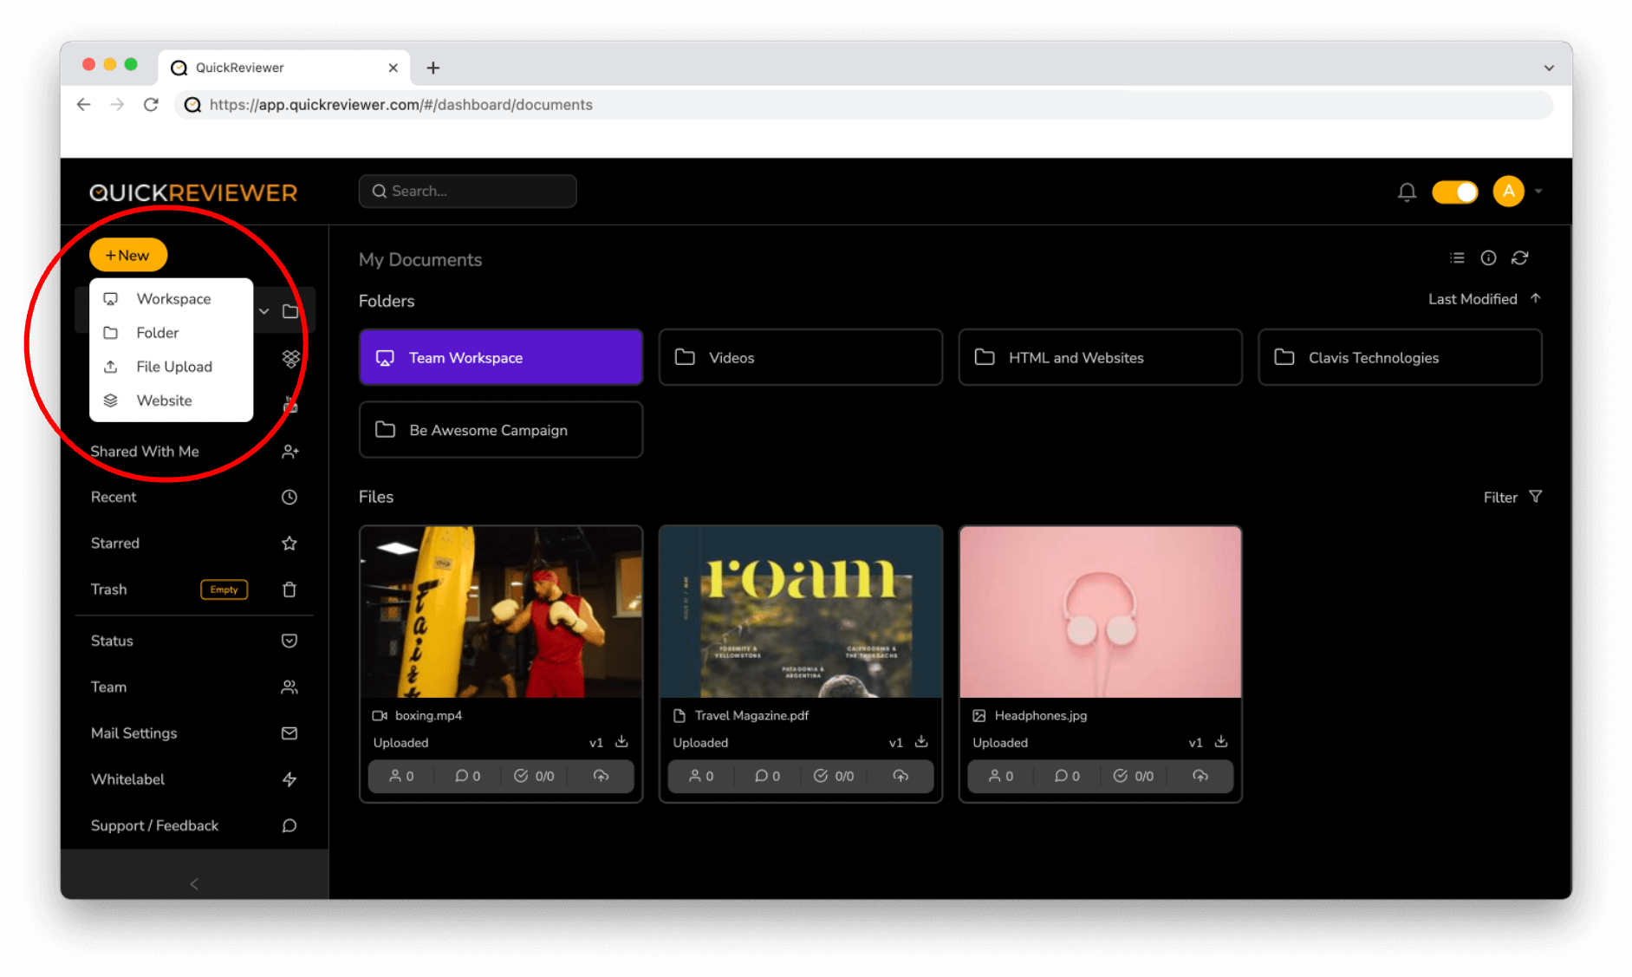1632x977 pixels.
Task: Select File Upload from the New menu
Action: click(x=173, y=366)
